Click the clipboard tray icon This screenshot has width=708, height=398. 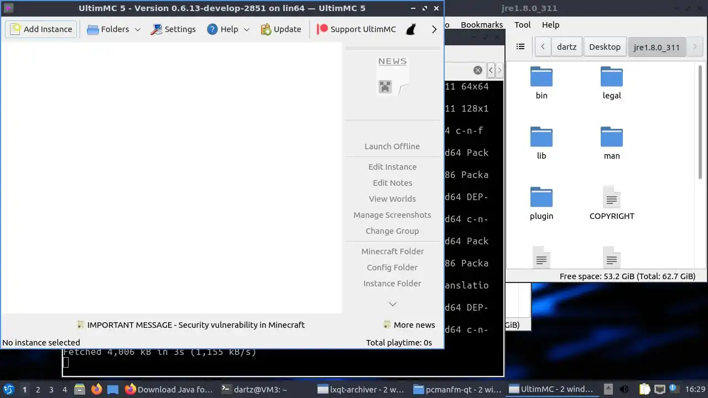(x=645, y=389)
